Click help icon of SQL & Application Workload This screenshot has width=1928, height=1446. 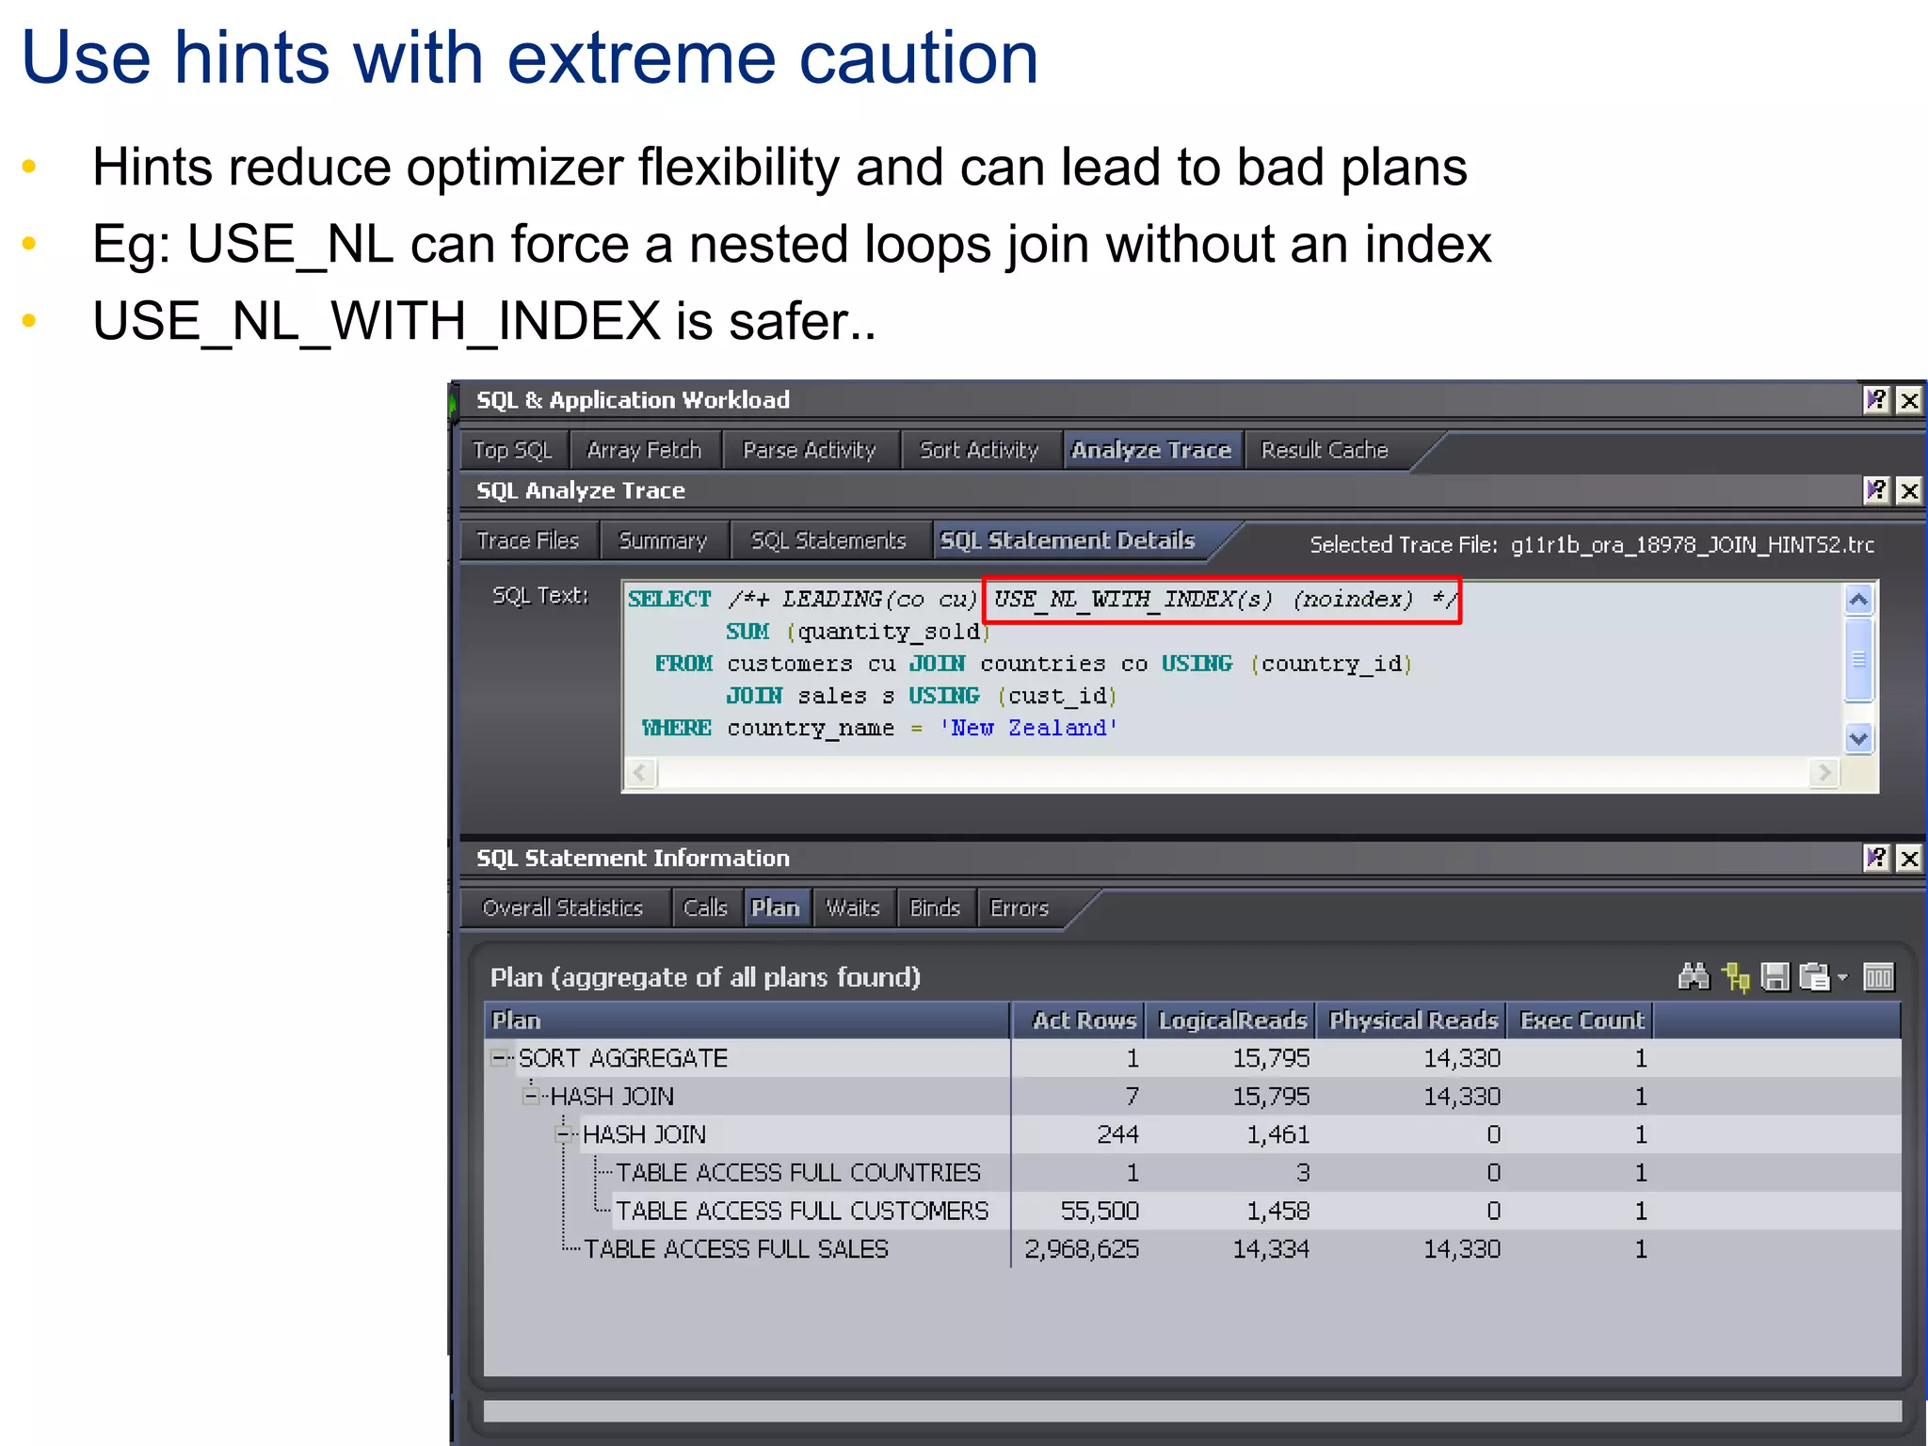1876,400
